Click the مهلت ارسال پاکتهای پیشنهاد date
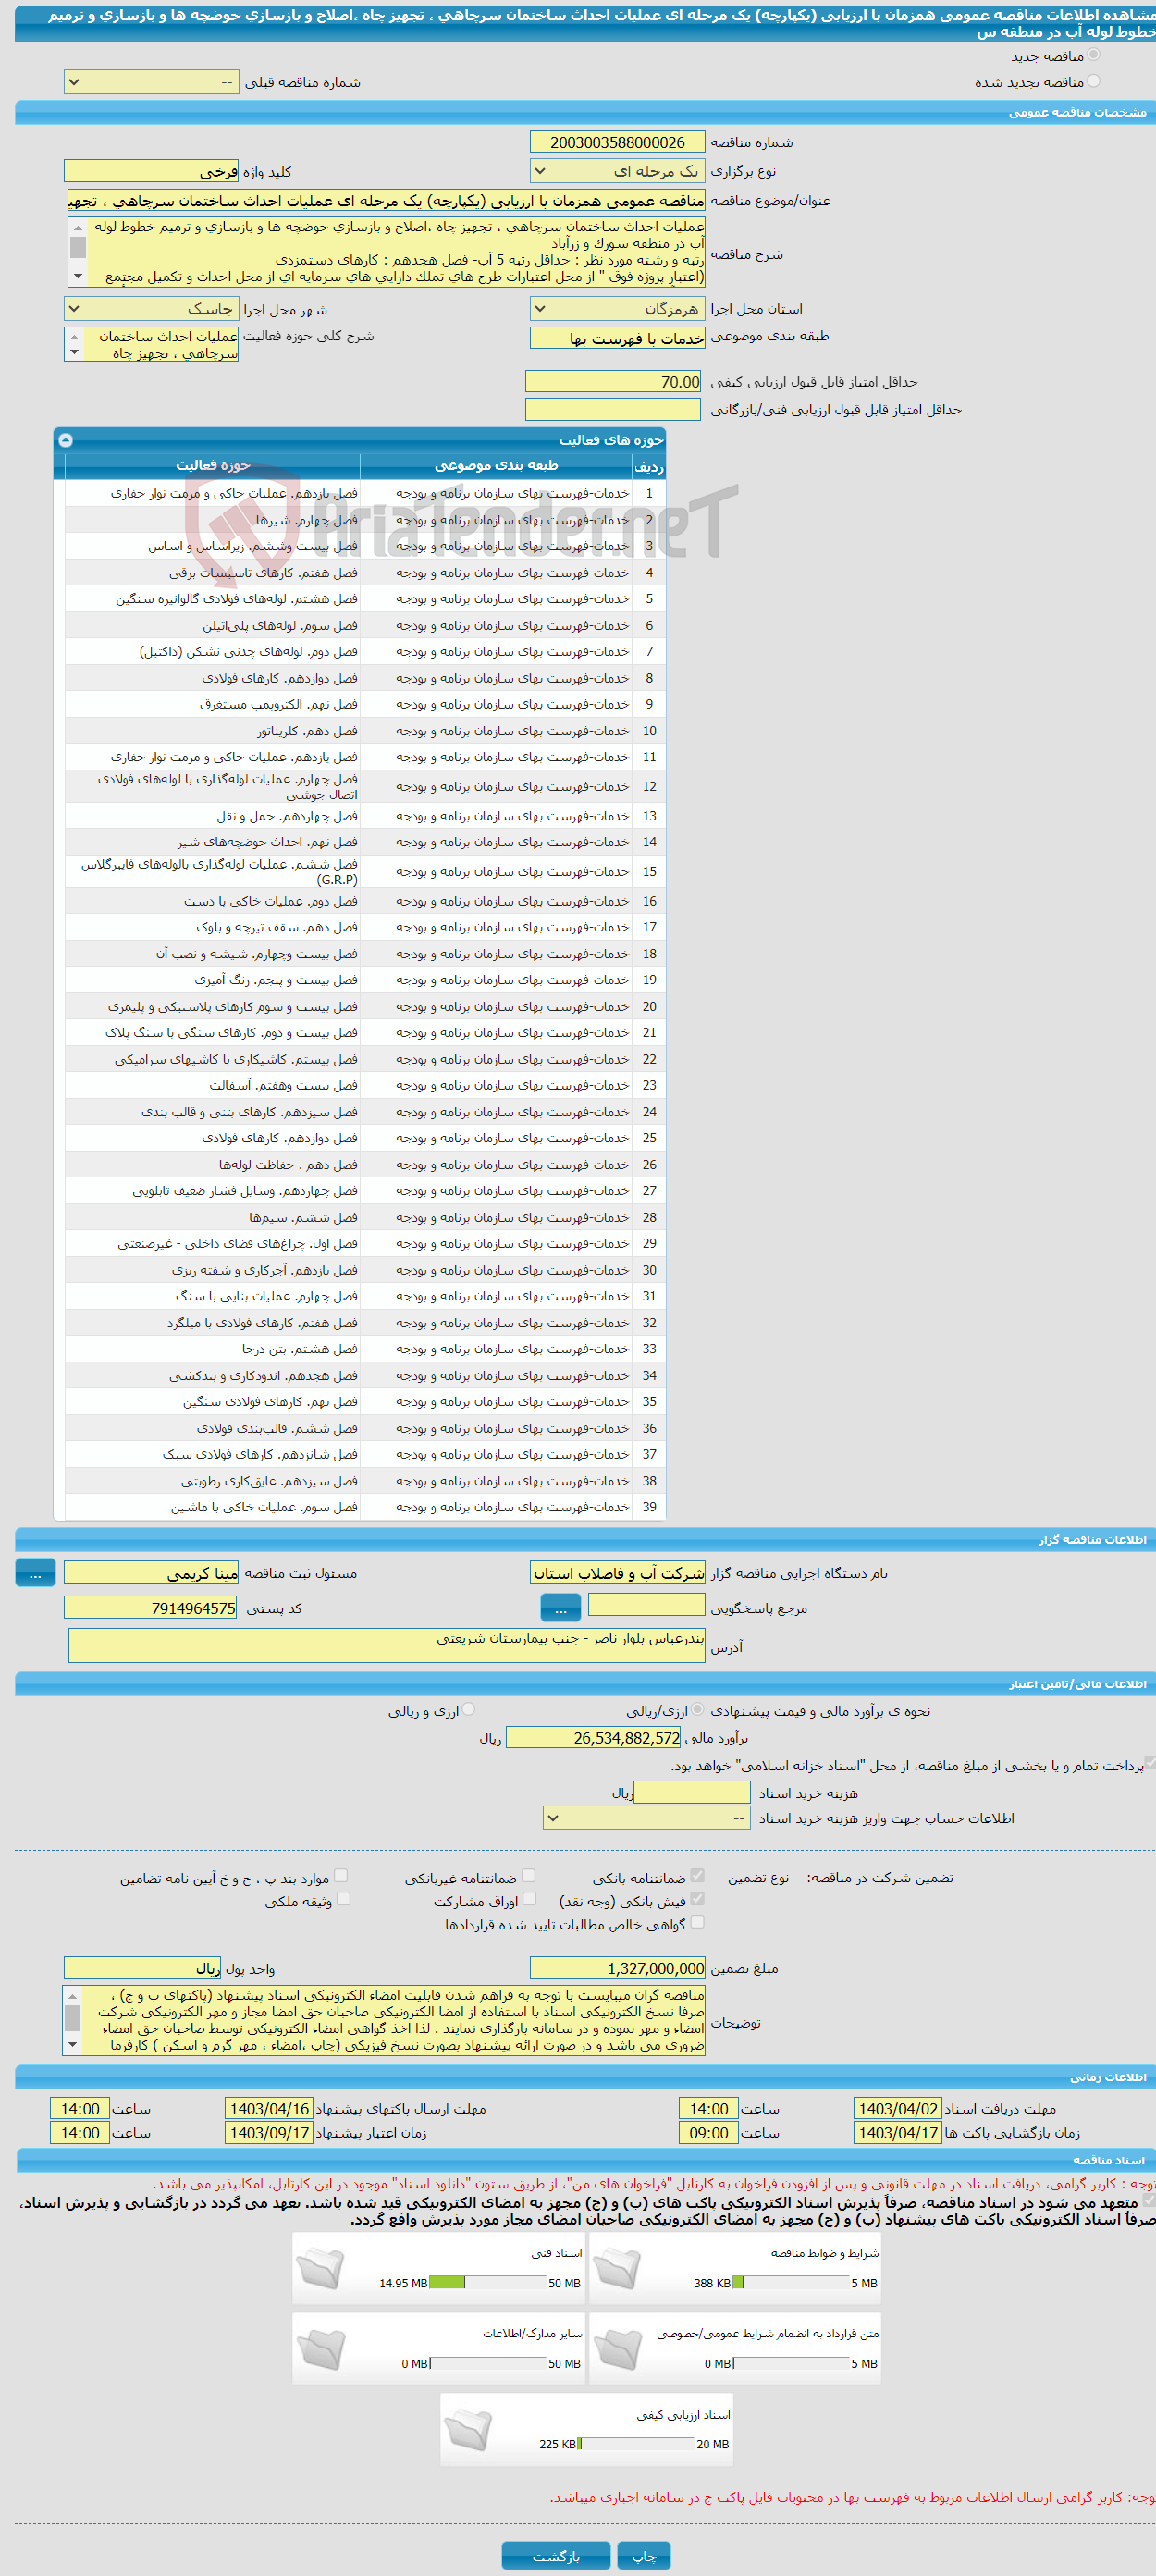The height and width of the screenshot is (2576, 1156). coord(269,2108)
